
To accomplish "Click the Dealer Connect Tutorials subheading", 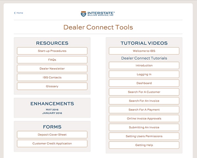I will 144,58.
